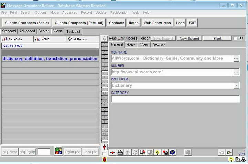248x164 pixels.
Task: Click the pointing hand next record icon
Action: (x=229, y=152)
